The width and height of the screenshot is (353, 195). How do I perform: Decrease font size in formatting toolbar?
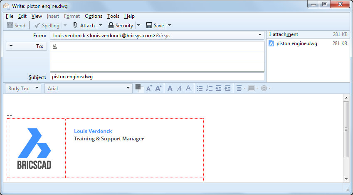(x=149, y=88)
